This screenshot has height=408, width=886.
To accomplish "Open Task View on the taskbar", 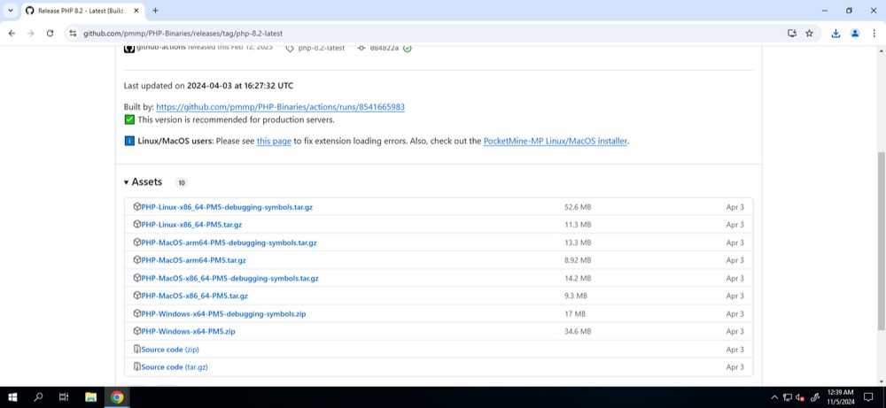I will (64, 397).
